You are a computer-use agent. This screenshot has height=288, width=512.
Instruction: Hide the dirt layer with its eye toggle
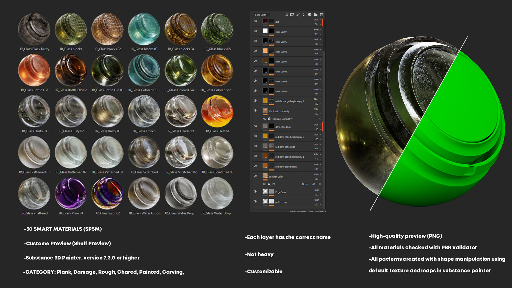255,21
